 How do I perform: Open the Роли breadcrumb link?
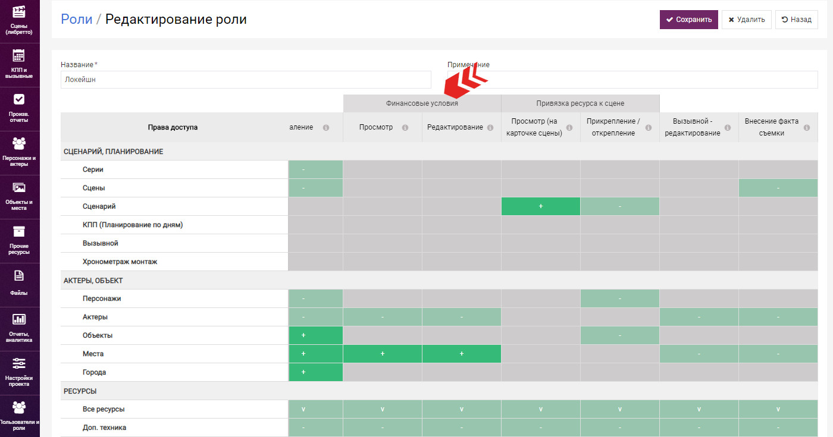(77, 19)
